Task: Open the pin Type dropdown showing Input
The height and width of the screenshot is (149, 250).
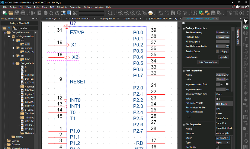Action: click(x=222, y=143)
